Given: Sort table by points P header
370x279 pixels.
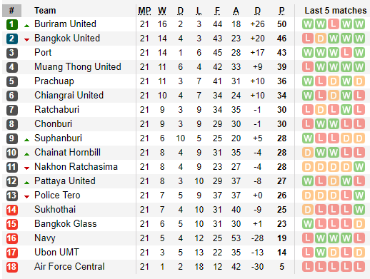Looking at the screenshot, I should pos(281,11).
